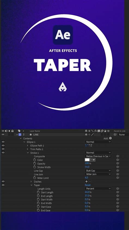129x230 pixels.
Task: Hide Ellipse Path 1 via eye icon
Action: point(3,146)
